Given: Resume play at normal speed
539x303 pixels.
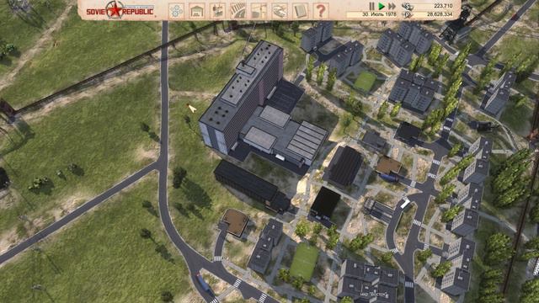Looking at the screenshot, I should 382,6.
